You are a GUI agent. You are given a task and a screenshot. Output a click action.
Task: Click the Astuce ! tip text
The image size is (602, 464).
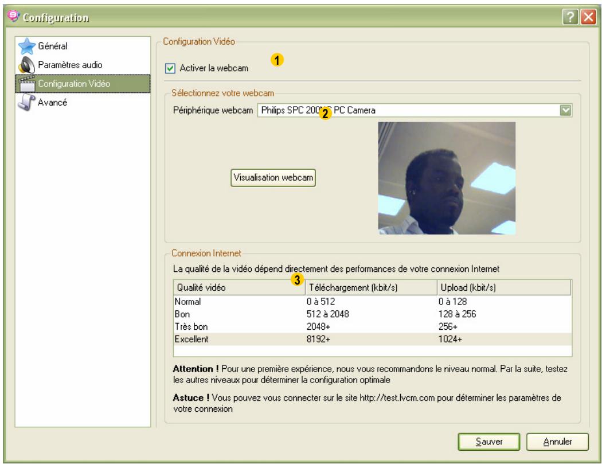367,403
